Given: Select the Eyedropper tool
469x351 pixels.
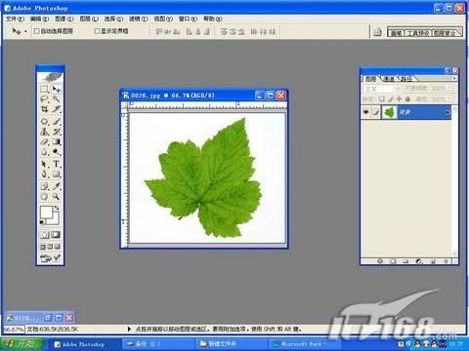Looking at the screenshot, I should pyautogui.click(x=57, y=186).
